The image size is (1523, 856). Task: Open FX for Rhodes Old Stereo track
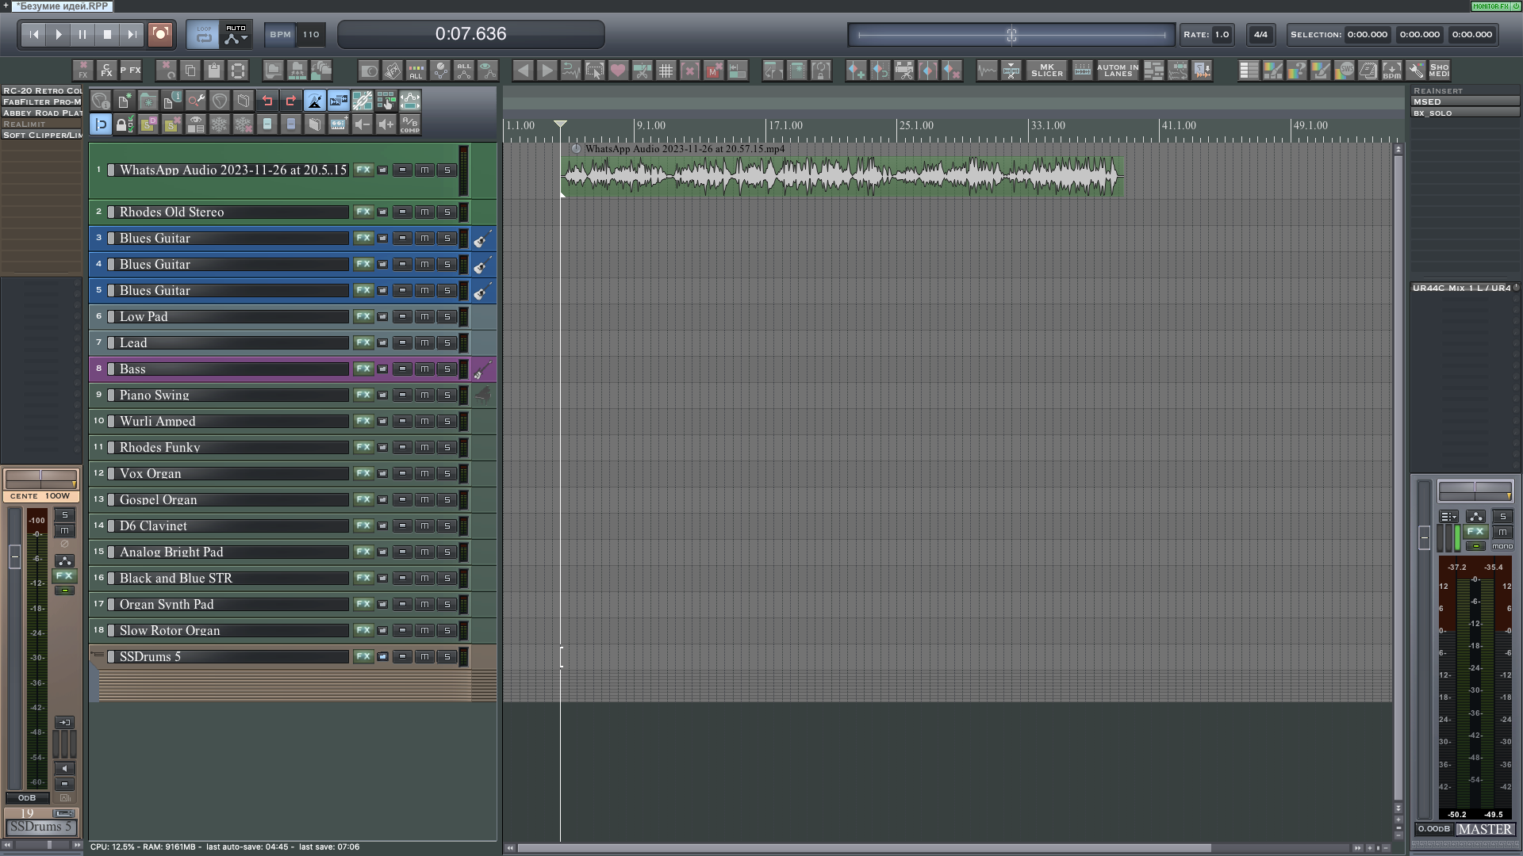363,212
